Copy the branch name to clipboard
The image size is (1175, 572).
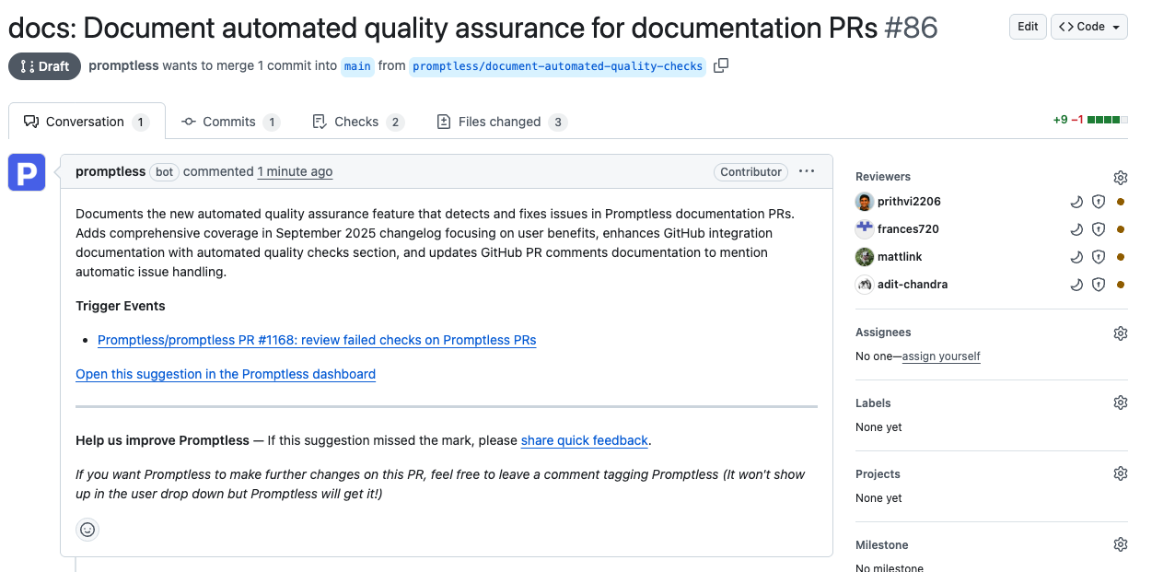(x=721, y=65)
